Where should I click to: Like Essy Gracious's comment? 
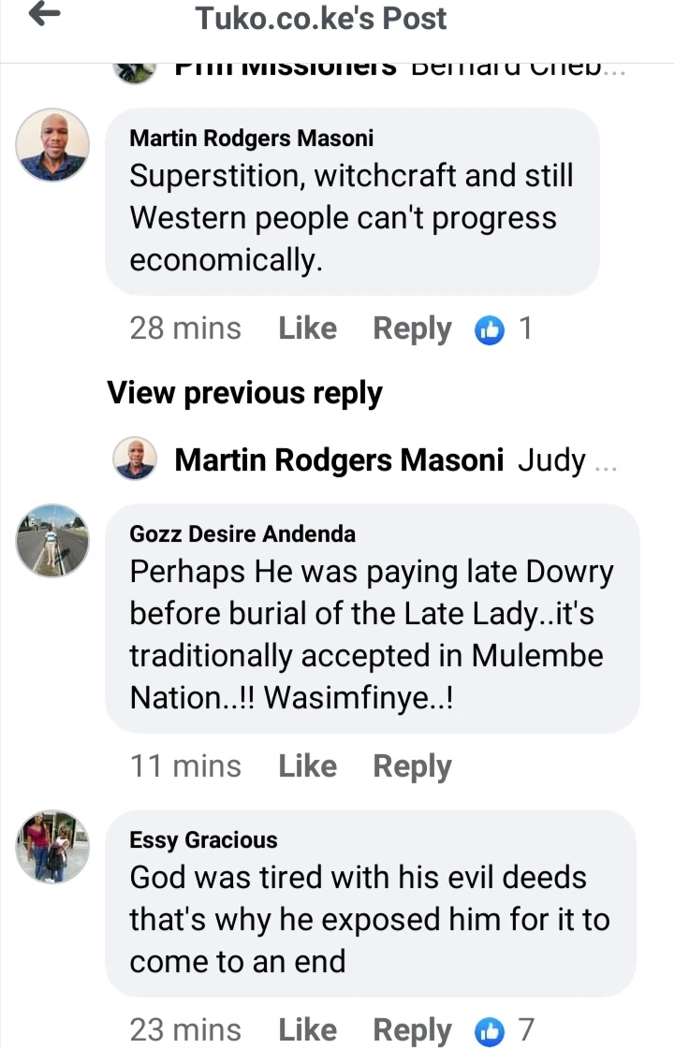308,1029
